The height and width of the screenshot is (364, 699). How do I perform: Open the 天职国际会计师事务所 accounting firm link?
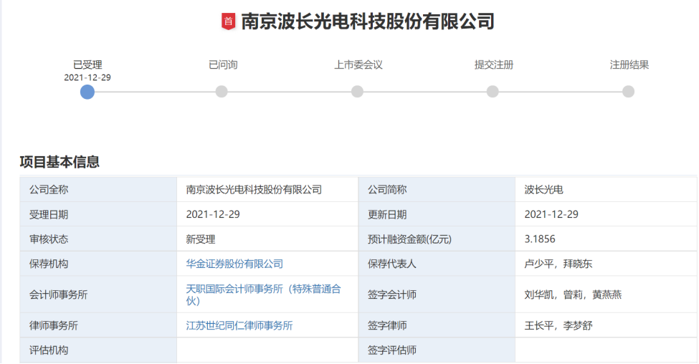point(263,294)
